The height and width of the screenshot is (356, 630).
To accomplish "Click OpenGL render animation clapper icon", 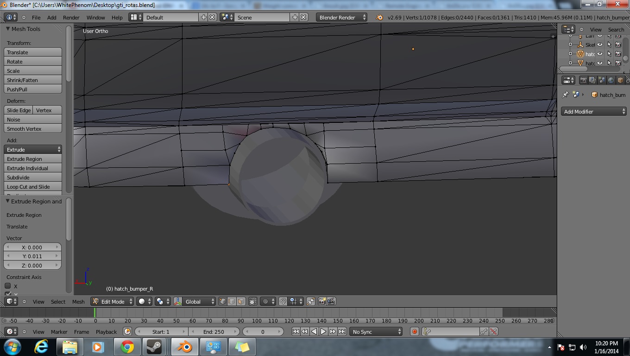I will pyautogui.click(x=331, y=302).
